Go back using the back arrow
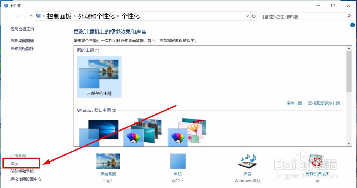The image size is (357, 188). tap(7, 16)
